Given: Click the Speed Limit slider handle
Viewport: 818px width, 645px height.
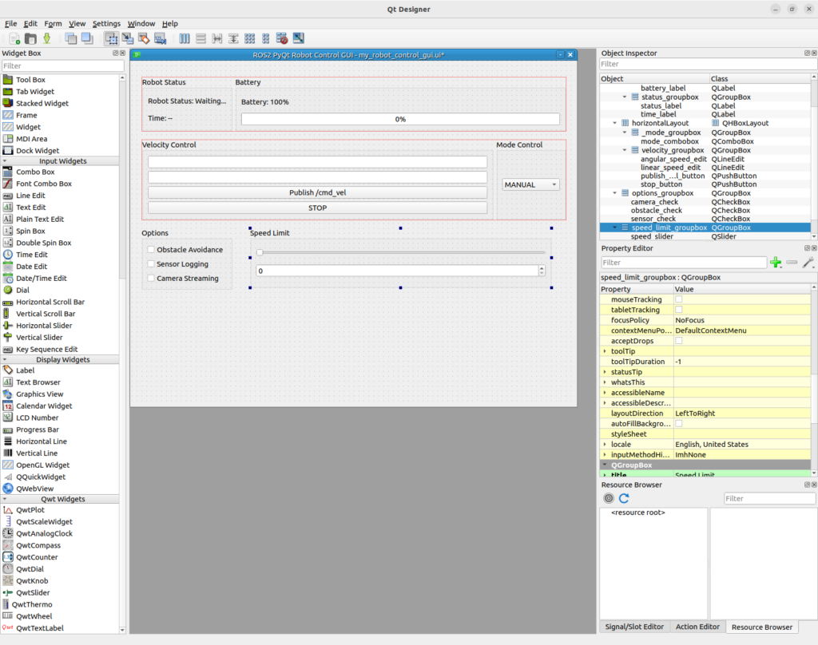Looking at the screenshot, I should coord(260,252).
